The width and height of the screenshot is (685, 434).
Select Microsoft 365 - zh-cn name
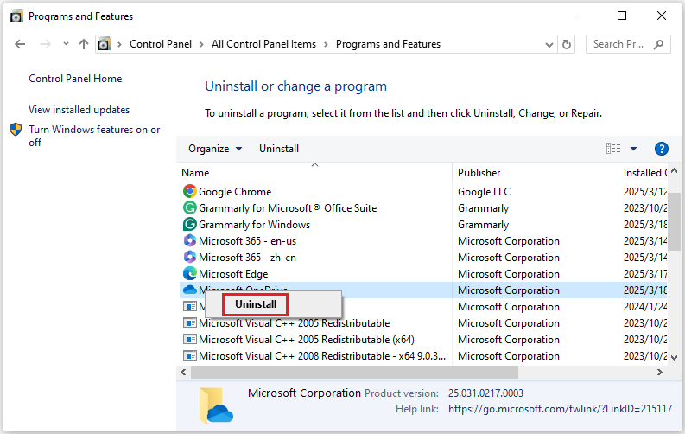[247, 258]
